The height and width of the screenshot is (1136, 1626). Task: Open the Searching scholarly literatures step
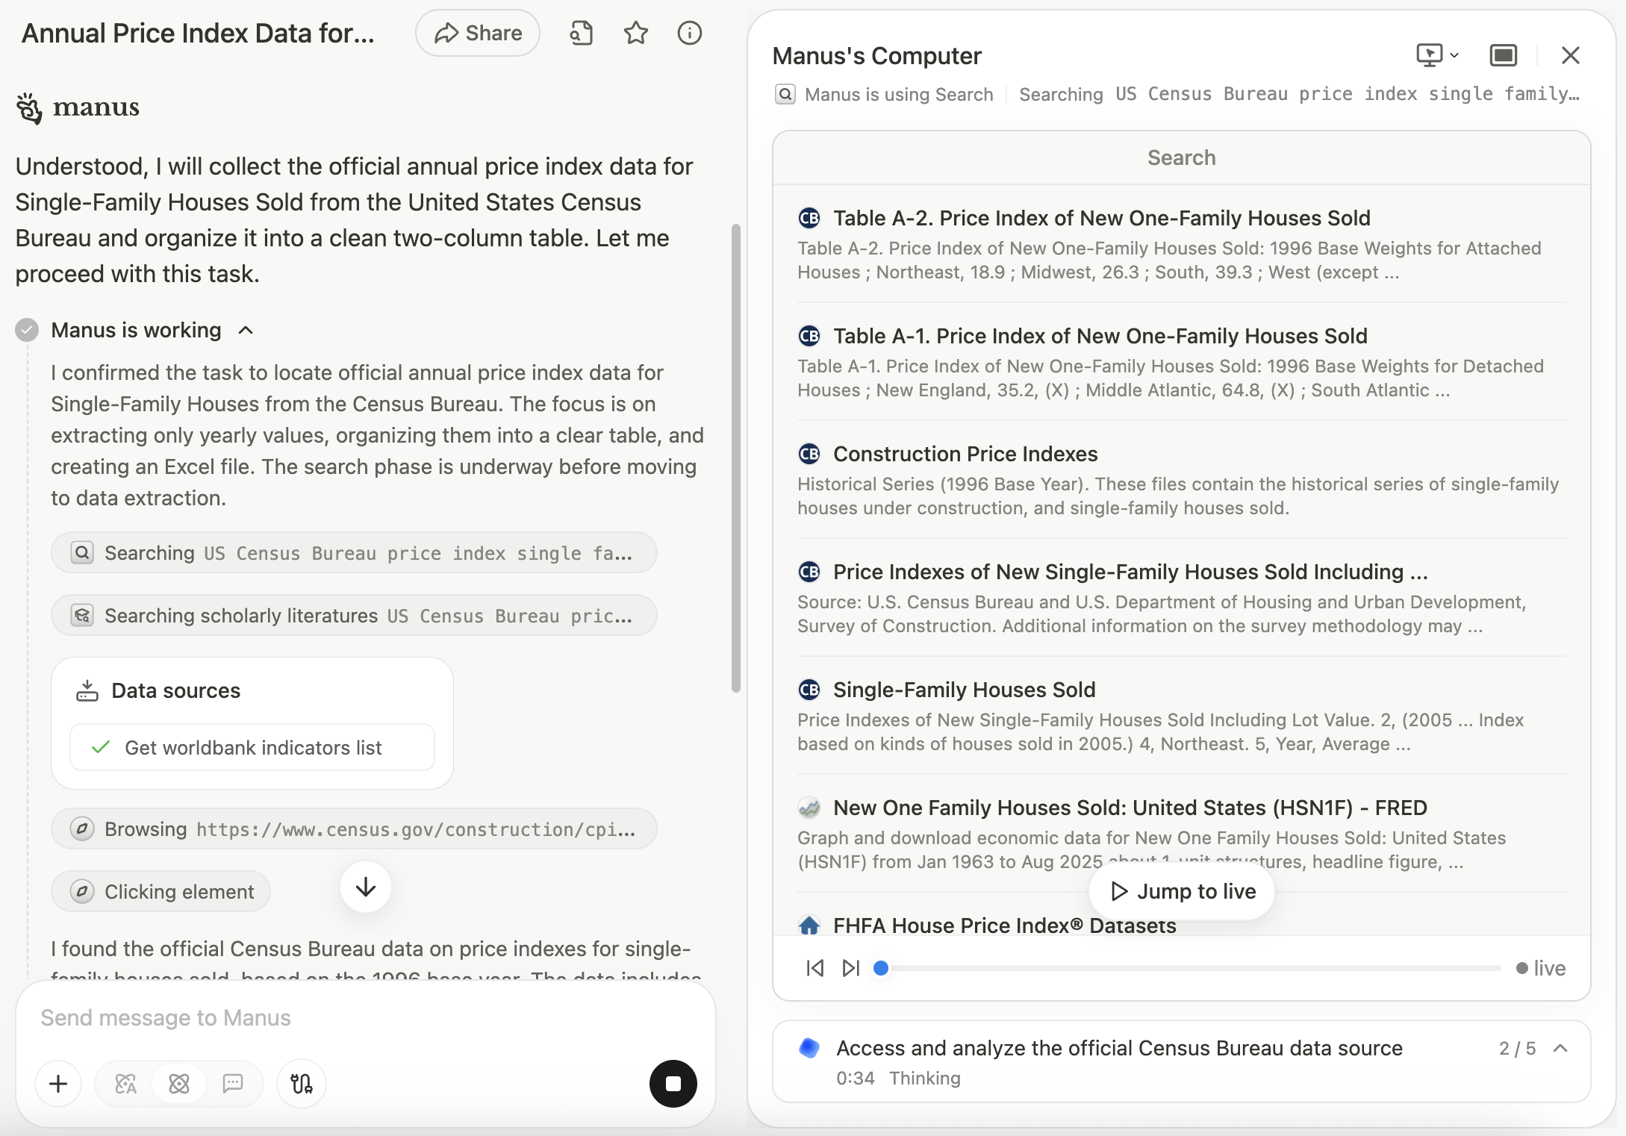point(354,616)
